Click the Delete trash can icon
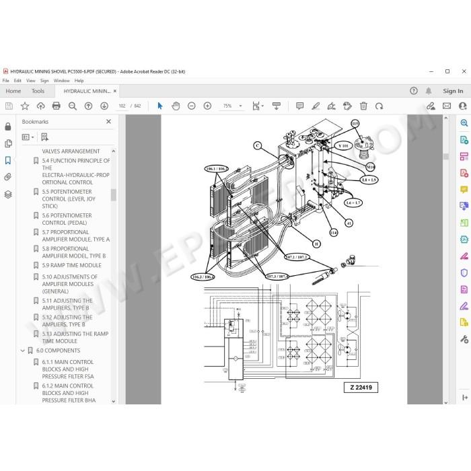 [x=363, y=106]
